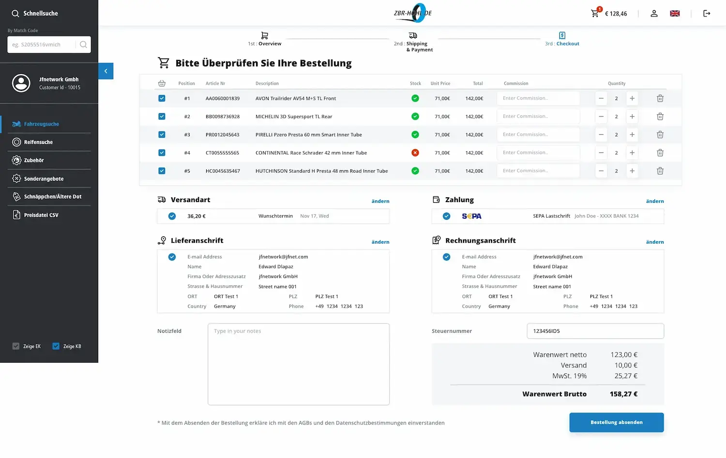
Task: Uncheck the checkbox for item #5
Action: pos(162,171)
